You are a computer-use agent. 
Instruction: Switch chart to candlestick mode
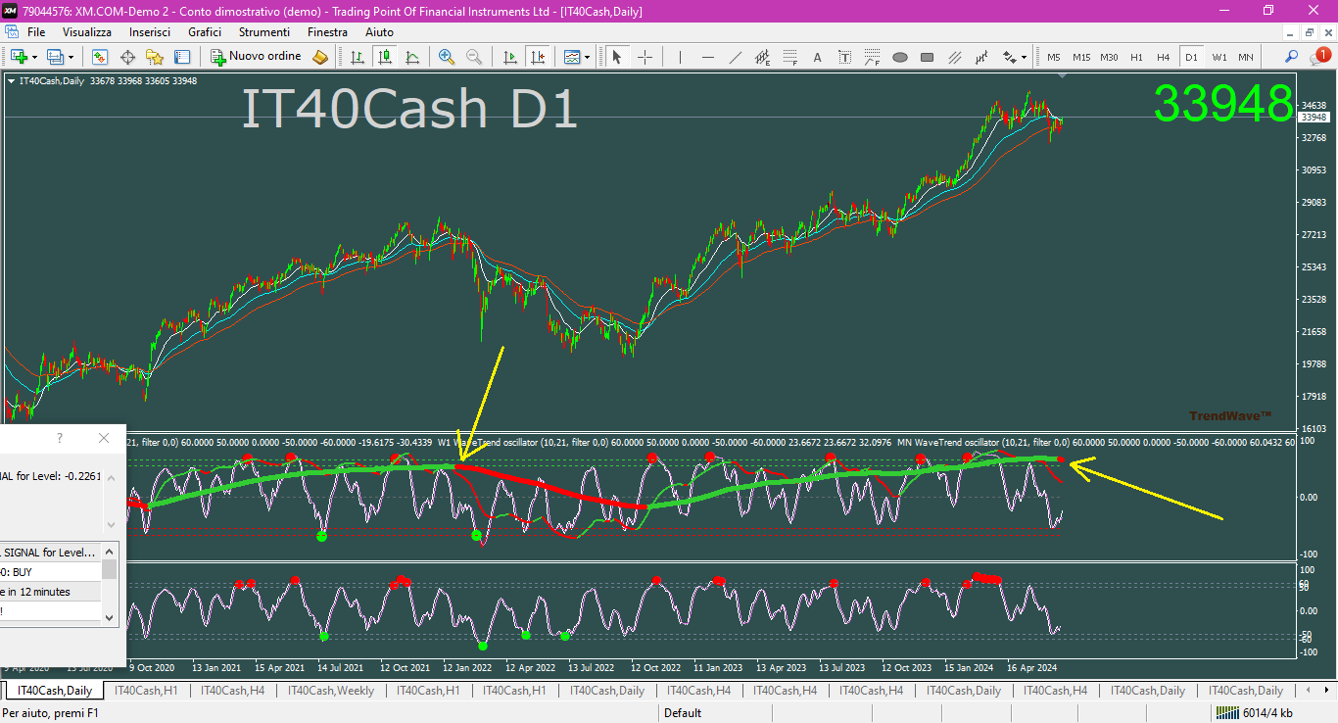[x=385, y=57]
